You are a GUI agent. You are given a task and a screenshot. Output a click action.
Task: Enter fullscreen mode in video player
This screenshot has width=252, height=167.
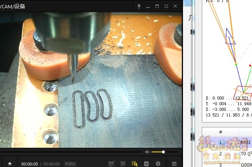(166, 6)
